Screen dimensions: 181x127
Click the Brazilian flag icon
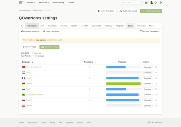tap(24, 95)
